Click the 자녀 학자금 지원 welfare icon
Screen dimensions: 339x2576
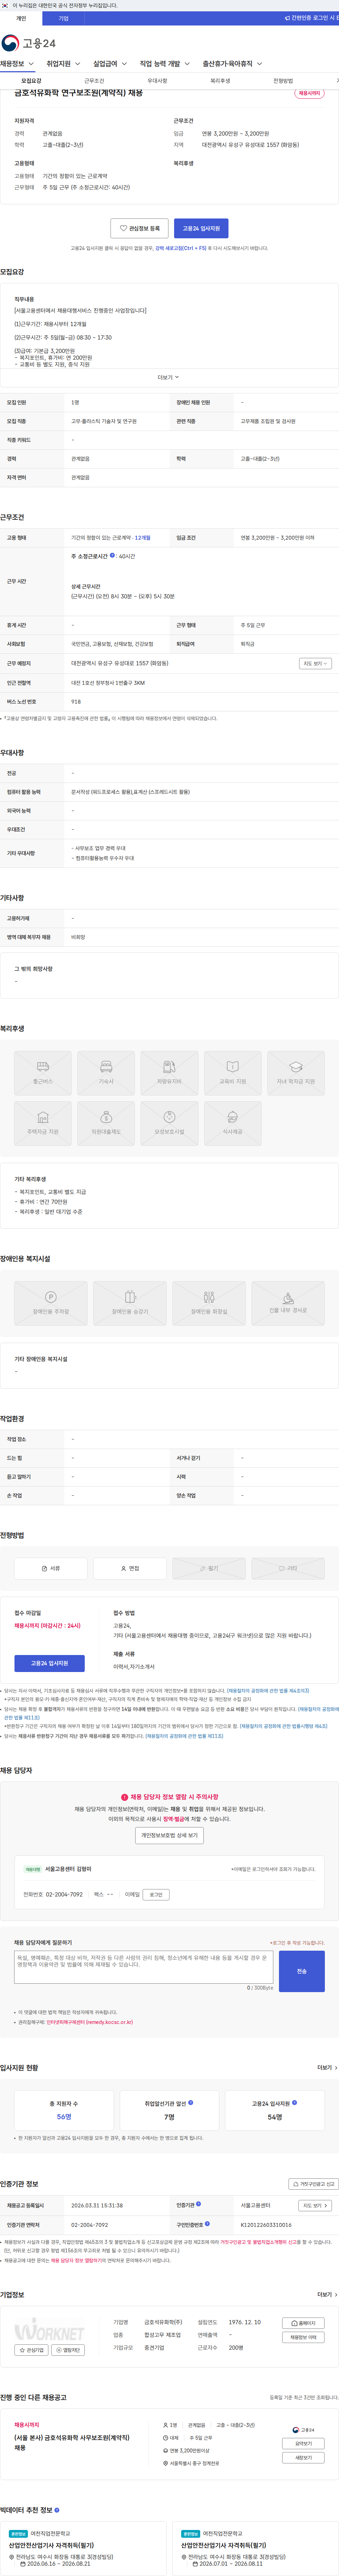pos(296,1073)
